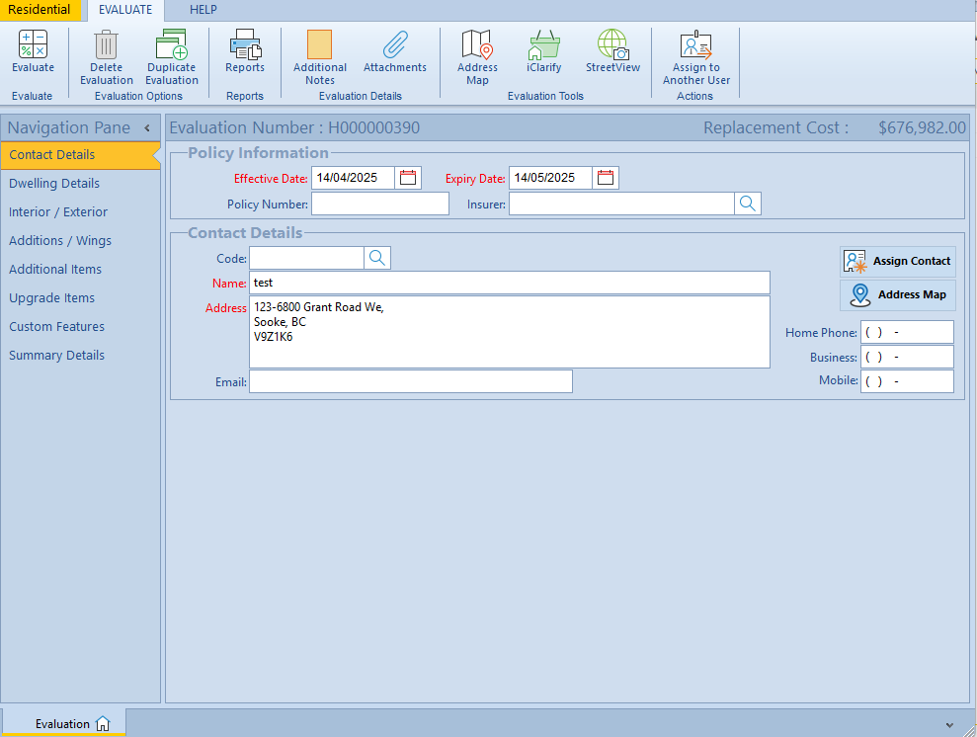The image size is (977, 737).
Task: Search insurers with the magnifier icon
Action: (748, 204)
